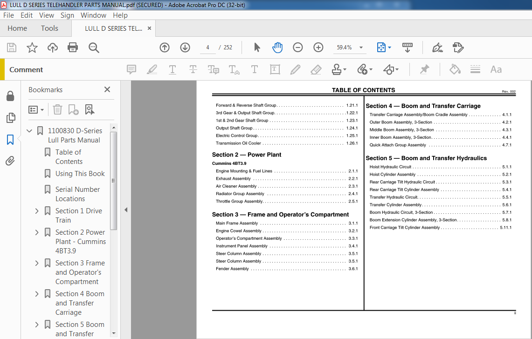Open text properties Aa
The height and width of the screenshot is (339, 532).
(x=496, y=69)
